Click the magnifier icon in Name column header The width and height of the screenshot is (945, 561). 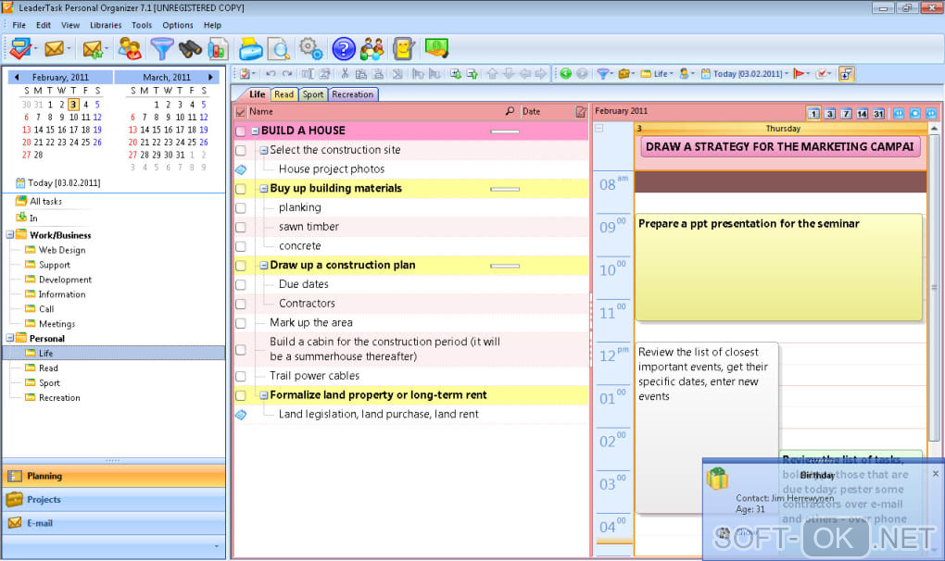point(510,111)
